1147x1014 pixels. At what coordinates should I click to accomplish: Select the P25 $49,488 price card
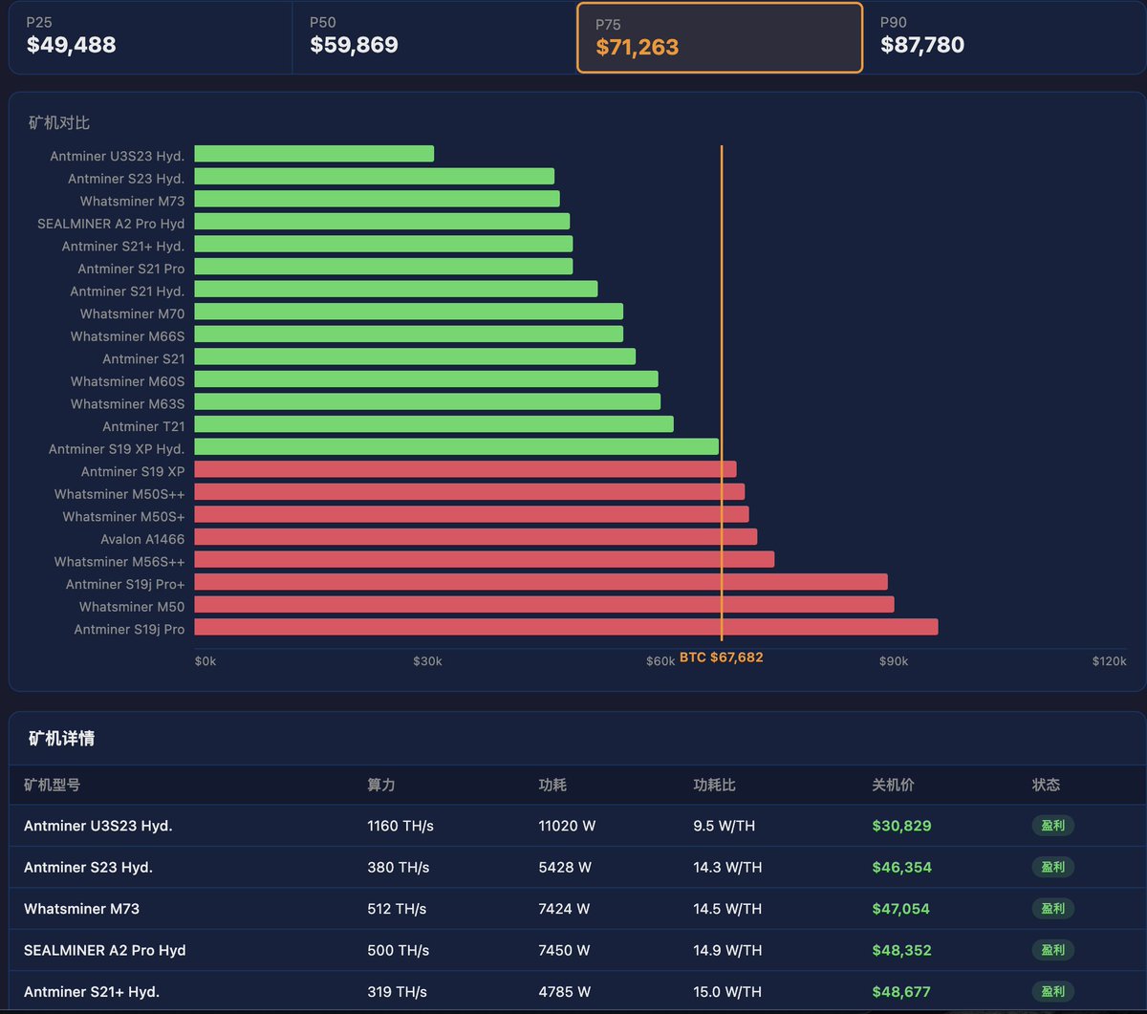coord(151,37)
